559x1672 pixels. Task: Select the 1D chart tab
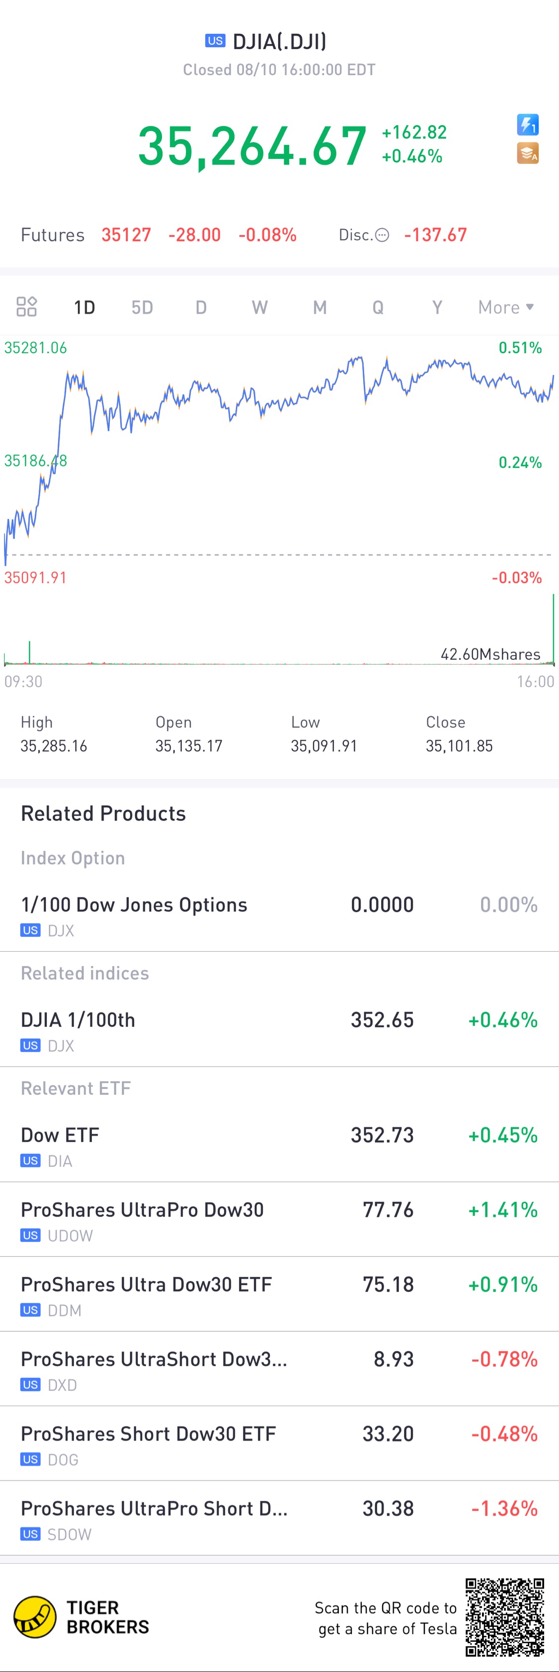(84, 307)
